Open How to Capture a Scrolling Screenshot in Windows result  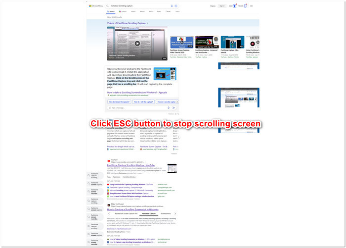(x=132, y=209)
